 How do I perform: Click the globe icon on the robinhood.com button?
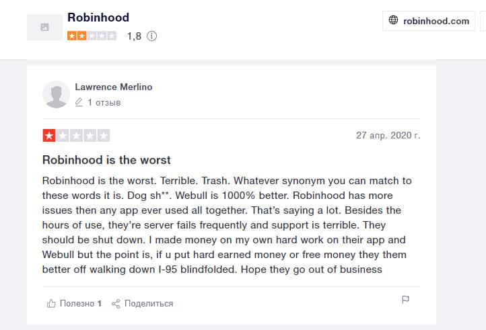(x=394, y=21)
